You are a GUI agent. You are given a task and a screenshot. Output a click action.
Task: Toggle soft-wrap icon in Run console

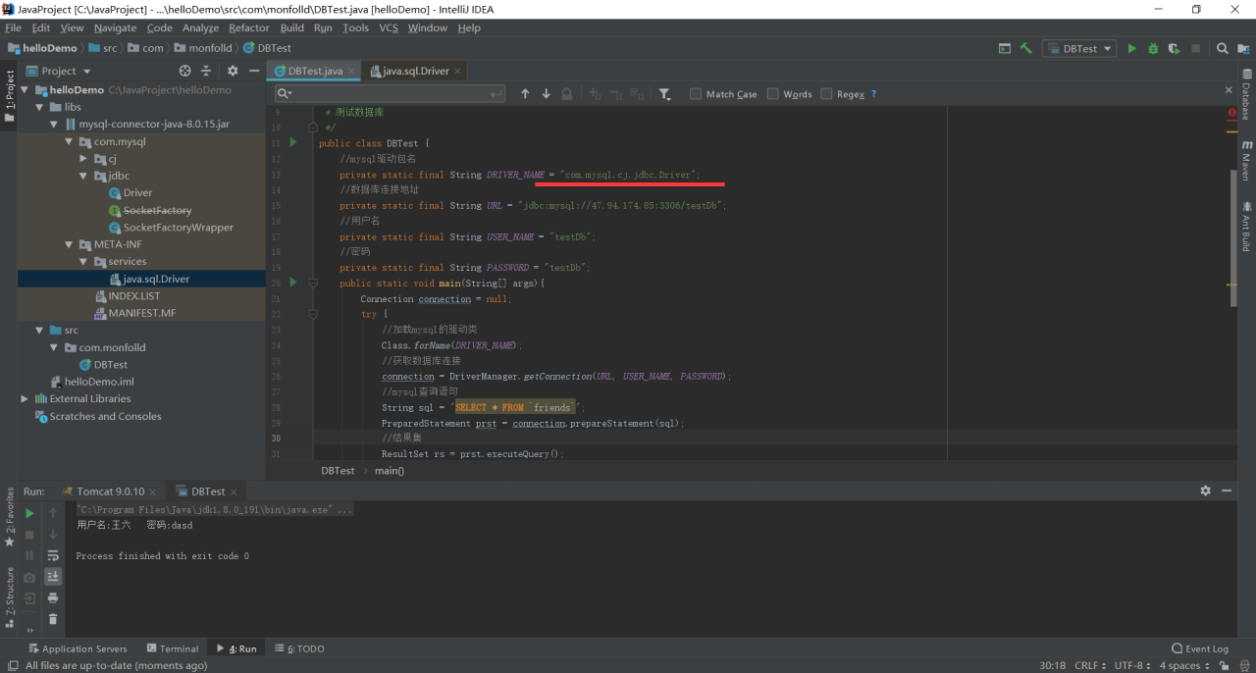coord(53,555)
